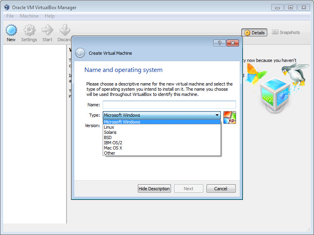
Task: Click the VirtualBox logo in title bar
Action: [7, 8]
